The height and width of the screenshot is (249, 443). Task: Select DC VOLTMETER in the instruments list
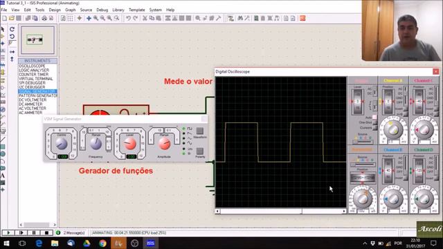(37, 100)
